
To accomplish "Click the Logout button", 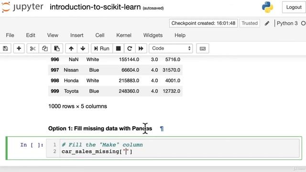I will [294, 7].
